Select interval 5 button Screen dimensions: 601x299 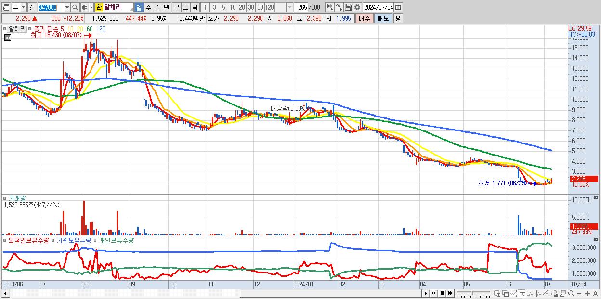(x=223, y=7)
